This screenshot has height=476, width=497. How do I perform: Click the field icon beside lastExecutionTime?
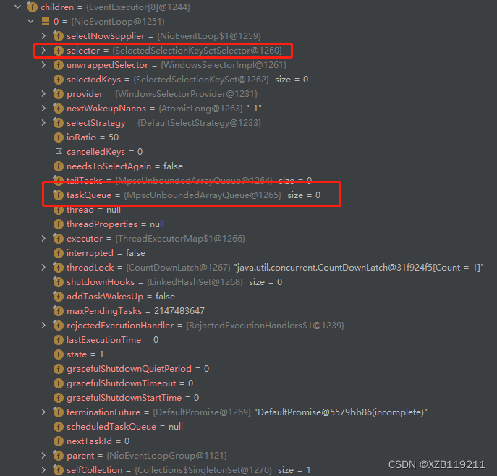(59, 340)
